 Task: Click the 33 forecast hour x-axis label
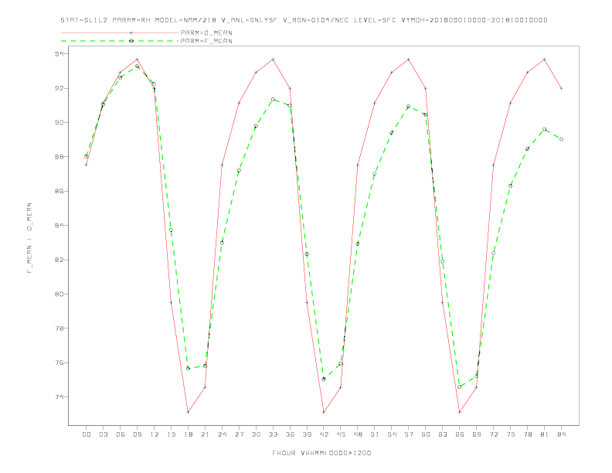tap(273, 434)
